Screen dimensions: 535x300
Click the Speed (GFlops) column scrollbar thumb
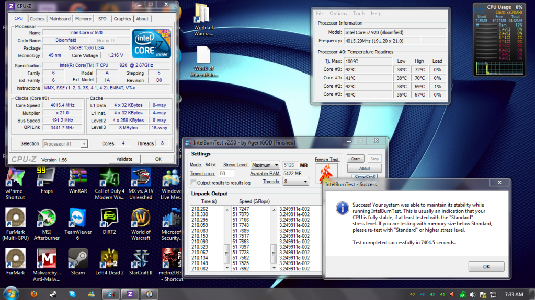coord(274,254)
